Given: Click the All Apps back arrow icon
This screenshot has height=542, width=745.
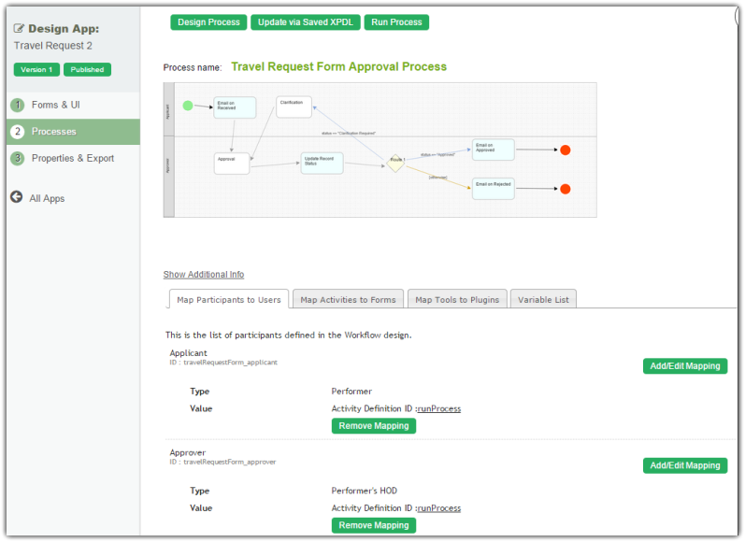Looking at the screenshot, I should 16,197.
